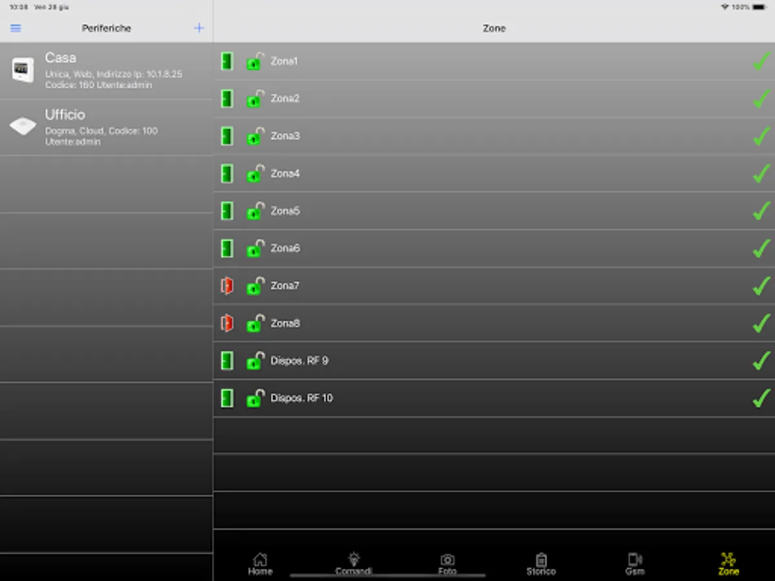This screenshot has width=775, height=581.
Task: Click the Casa control panel device icon
Action: point(23,70)
